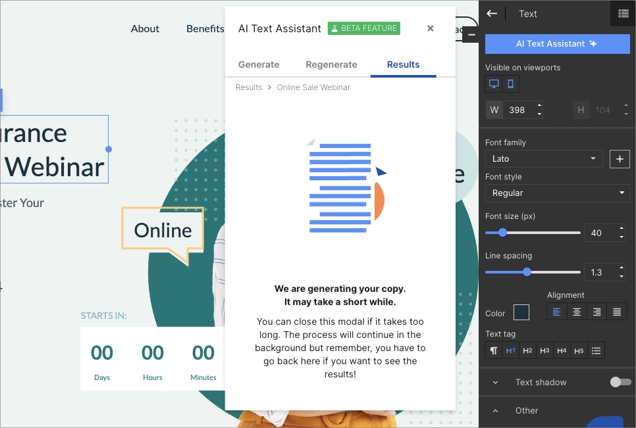This screenshot has width=636, height=428.
Task: Open the Lato font family dropdown
Action: [x=544, y=158]
